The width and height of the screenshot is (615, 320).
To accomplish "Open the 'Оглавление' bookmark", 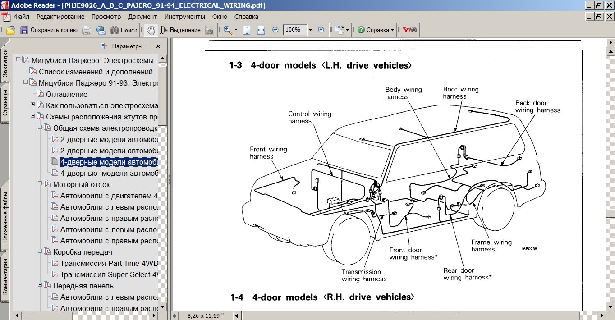I will click(x=66, y=94).
